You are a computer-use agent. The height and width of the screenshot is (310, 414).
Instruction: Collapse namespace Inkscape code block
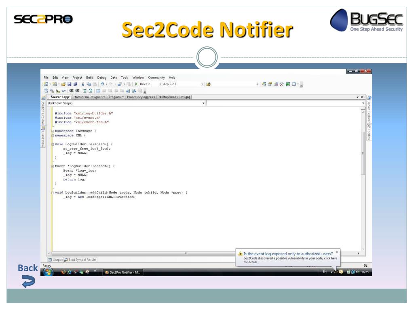(x=53, y=131)
